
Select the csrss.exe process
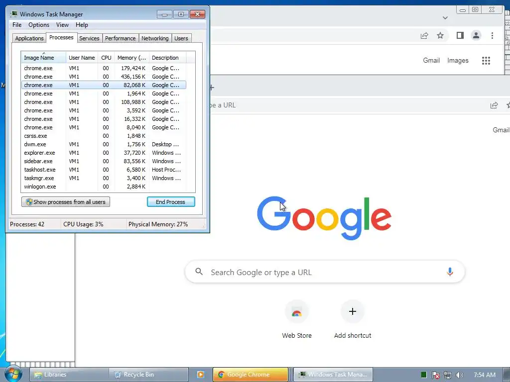point(104,136)
